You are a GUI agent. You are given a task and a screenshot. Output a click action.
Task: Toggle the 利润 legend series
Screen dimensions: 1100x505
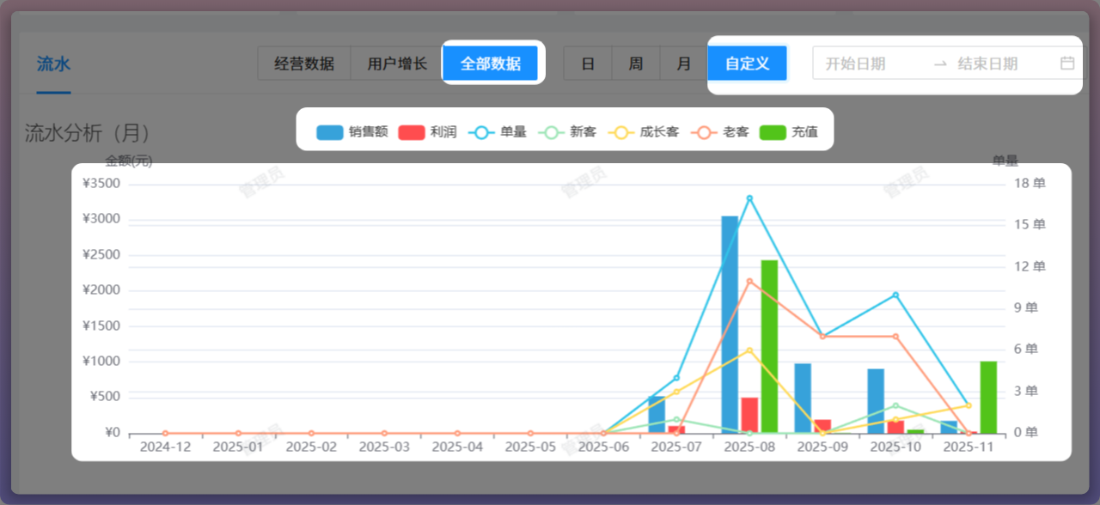(x=428, y=132)
